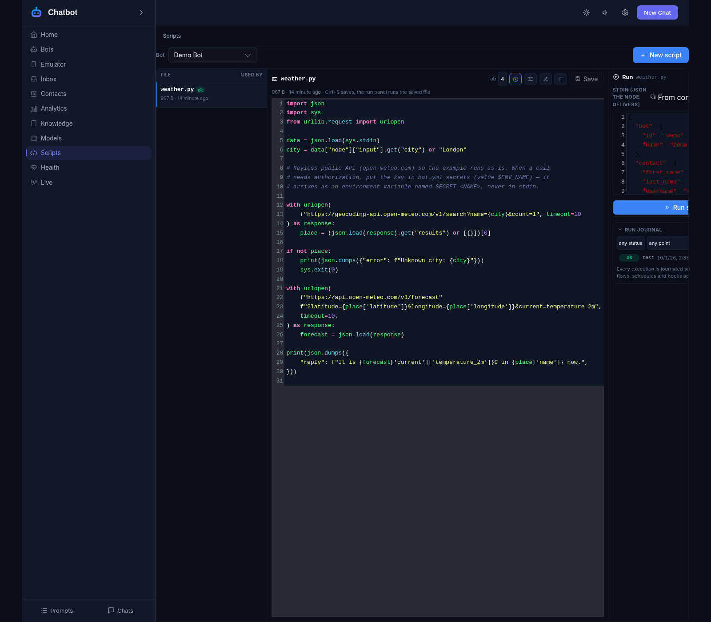The height and width of the screenshot is (622, 711).
Task: Collapse the Run Journal section
Action: pyautogui.click(x=640, y=230)
